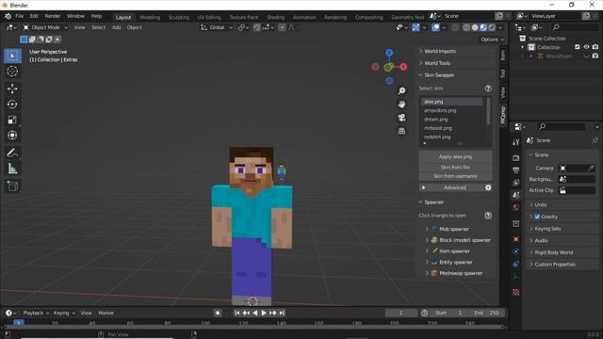Switch to Shading workspace tab
Viewport: 603px width, 339px height.
point(275,17)
